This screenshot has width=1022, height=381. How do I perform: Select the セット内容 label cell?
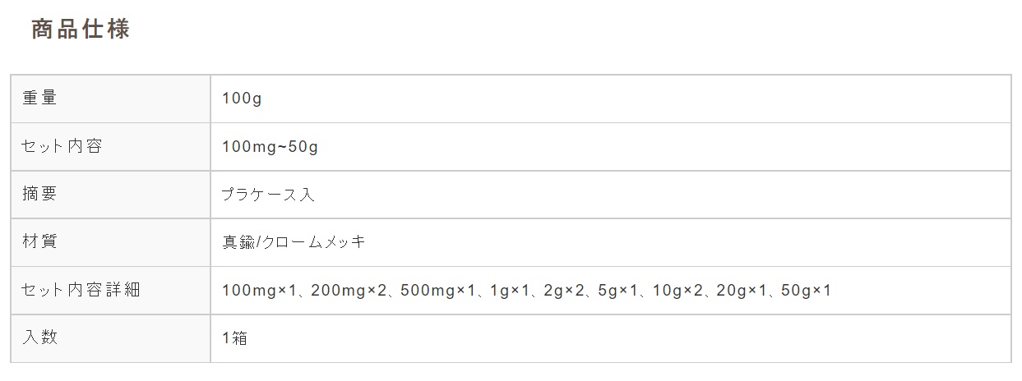pos(111,147)
